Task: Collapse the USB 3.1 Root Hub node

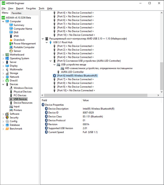Action: click(47, 42)
